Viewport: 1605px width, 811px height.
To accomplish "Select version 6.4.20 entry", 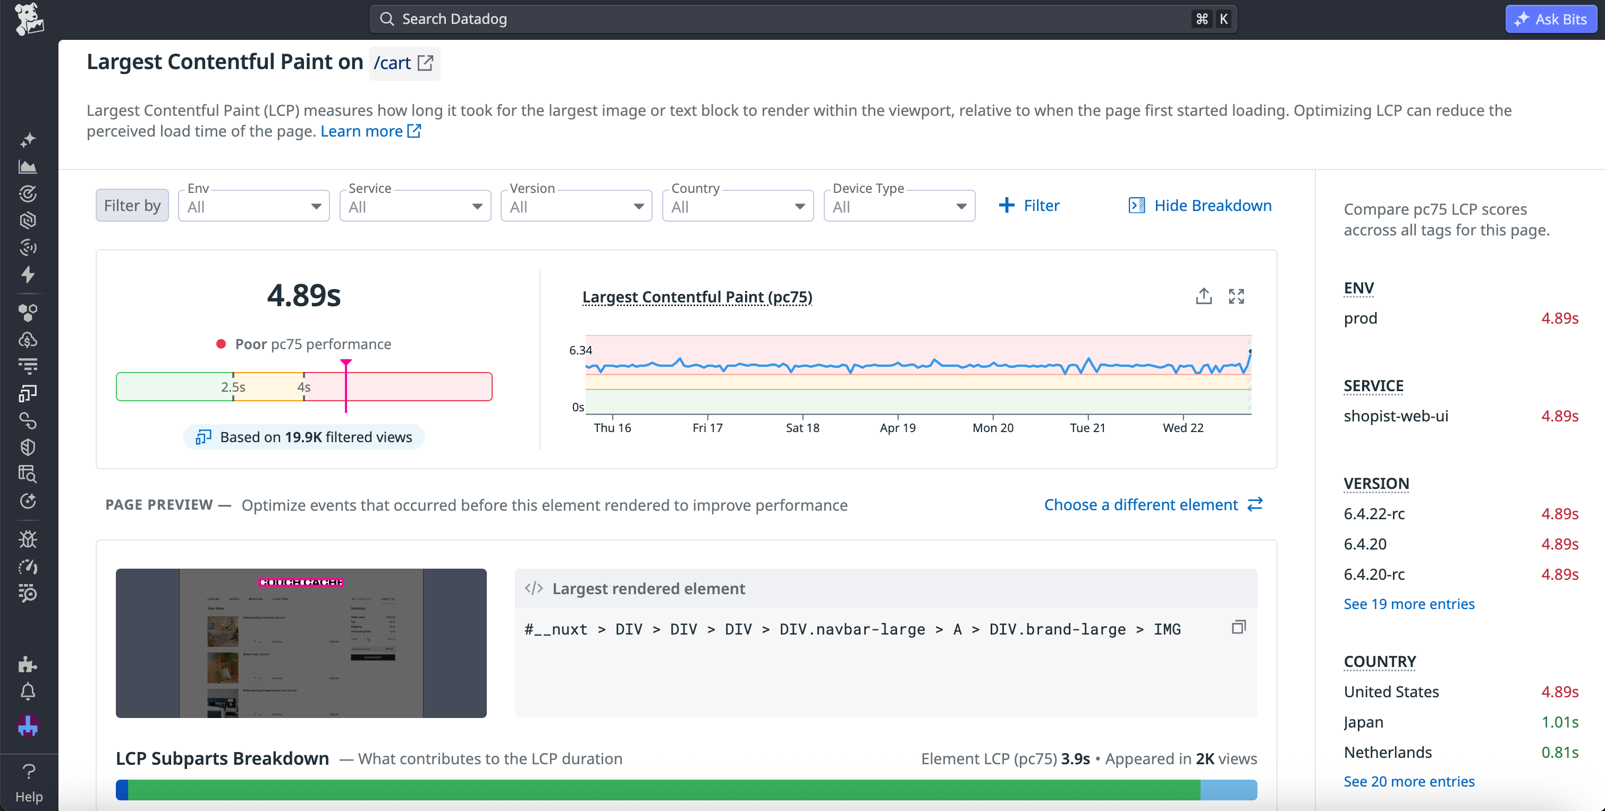I will pyautogui.click(x=1461, y=544).
